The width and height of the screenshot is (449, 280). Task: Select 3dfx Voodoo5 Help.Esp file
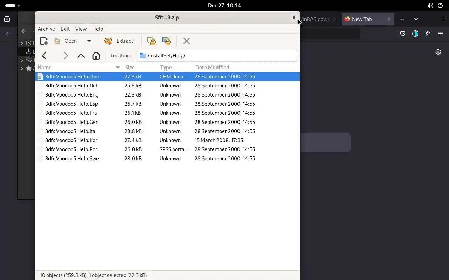pyautogui.click(x=168, y=104)
